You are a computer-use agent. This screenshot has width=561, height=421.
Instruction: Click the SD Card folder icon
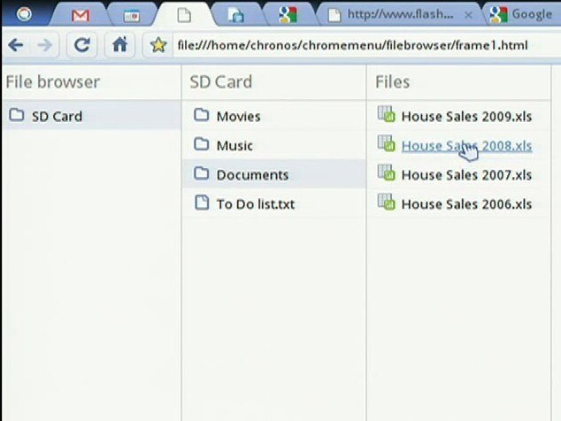click(17, 115)
